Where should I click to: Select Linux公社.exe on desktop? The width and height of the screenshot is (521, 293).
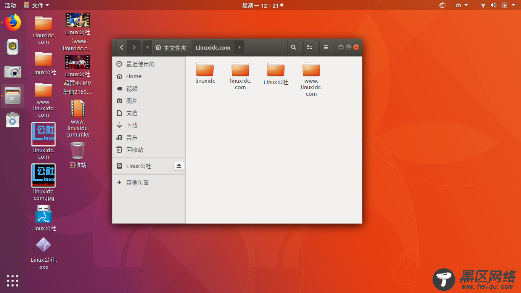coord(43,253)
